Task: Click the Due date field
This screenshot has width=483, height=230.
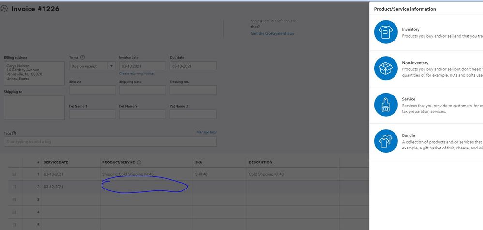Action: tap(193, 66)
